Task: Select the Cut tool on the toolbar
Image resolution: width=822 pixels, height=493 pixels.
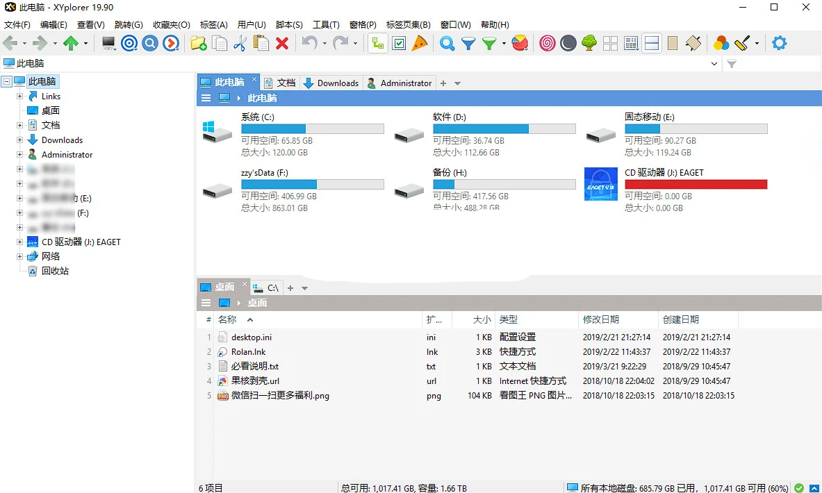Action: click(240, 43)
